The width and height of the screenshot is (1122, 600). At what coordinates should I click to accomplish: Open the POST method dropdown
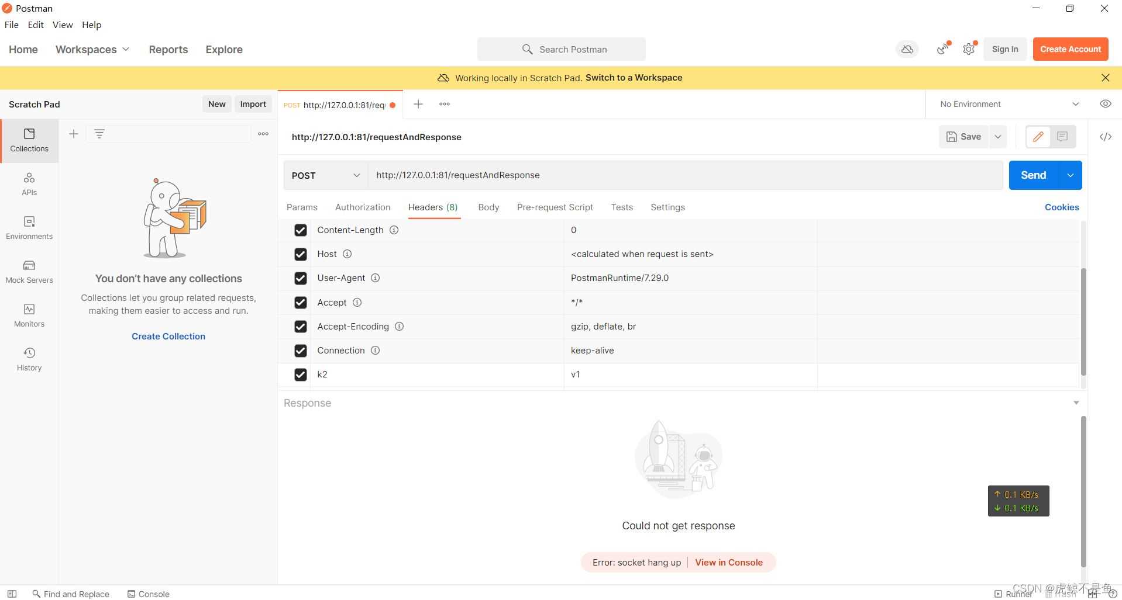point(326,175)
